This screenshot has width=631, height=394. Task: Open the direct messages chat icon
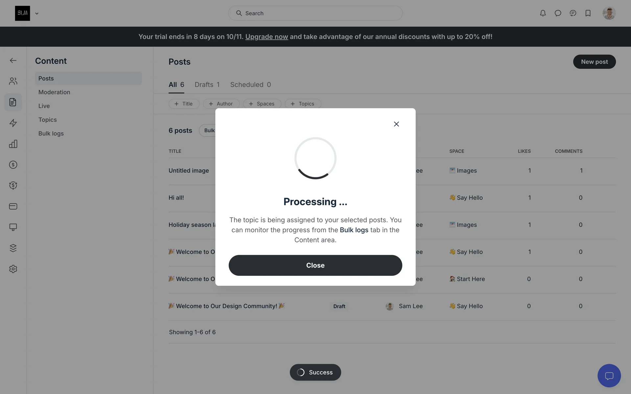tap(558, 13)
